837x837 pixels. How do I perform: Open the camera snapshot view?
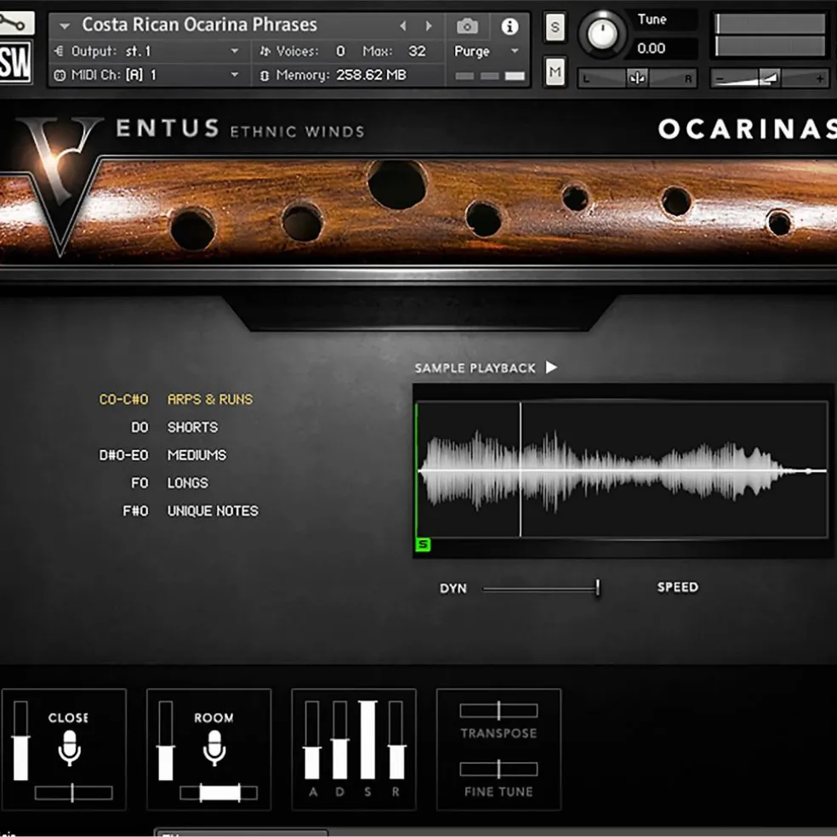[467, 26]
